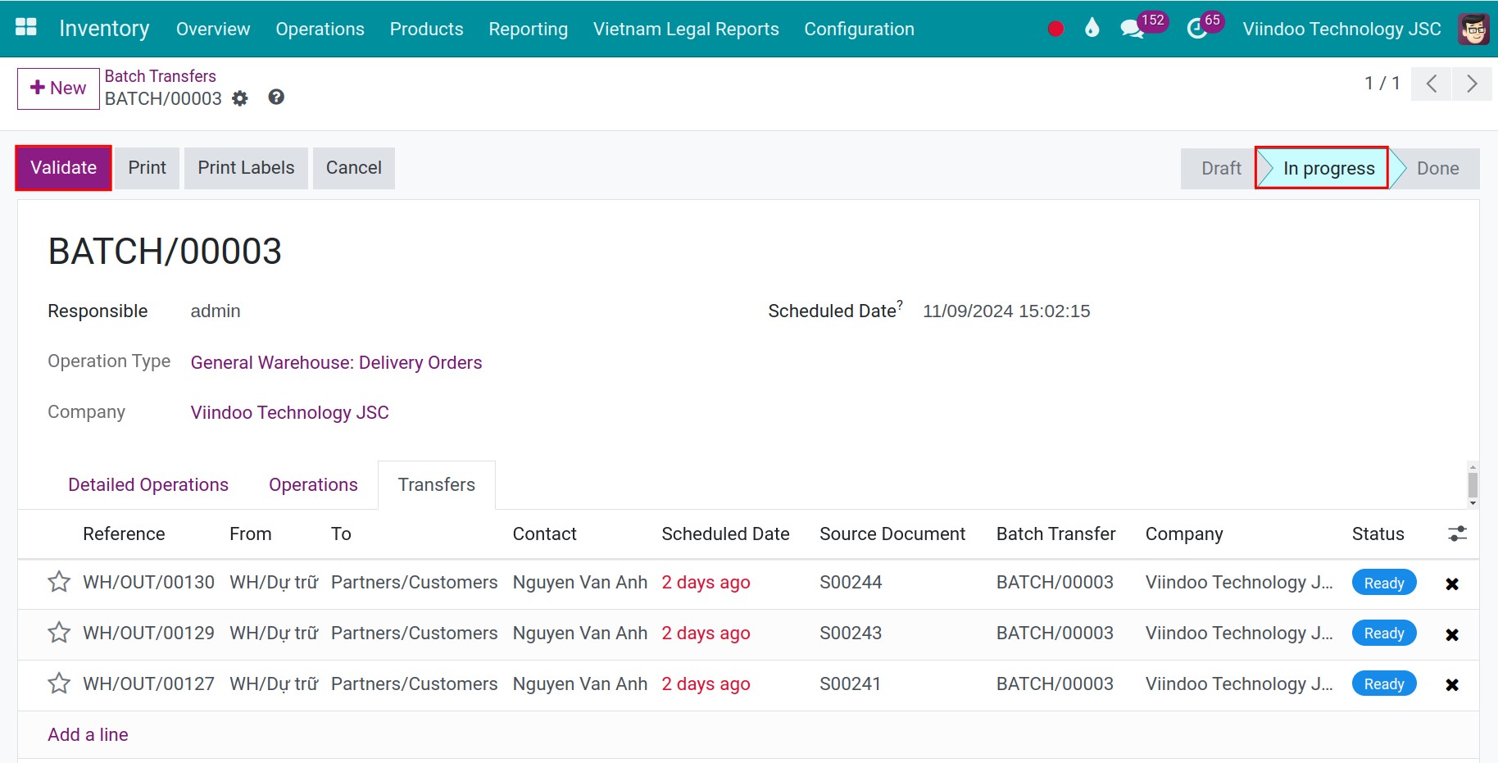Click Add a line link
This screenshot has height=763, width=1498.
coord(88,734)
